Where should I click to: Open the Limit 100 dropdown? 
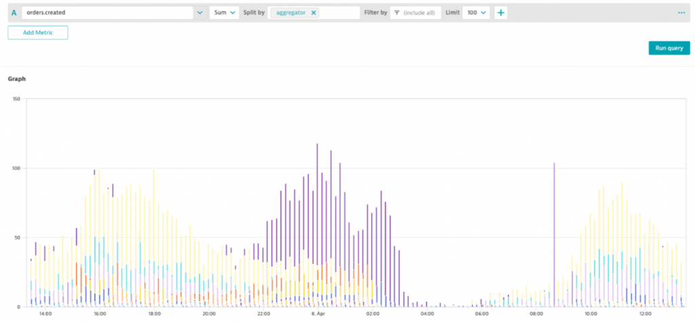click(476, 13)
